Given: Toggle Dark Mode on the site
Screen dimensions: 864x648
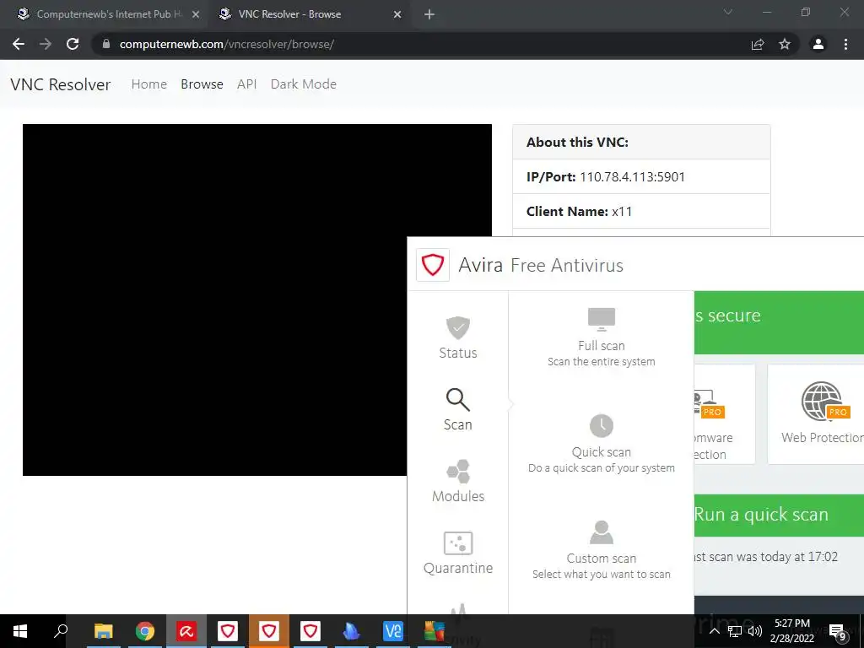Looking at the screenshot, I should pos(304,84).
